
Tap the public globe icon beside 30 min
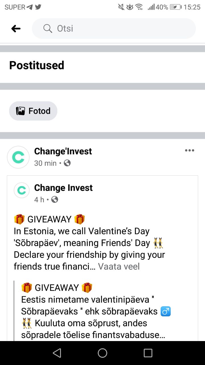(67, 163)
